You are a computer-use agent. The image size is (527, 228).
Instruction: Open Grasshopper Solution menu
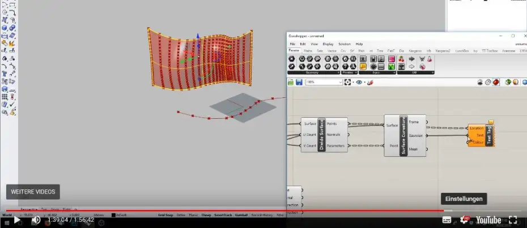pyautogui.click(x=345, y=44)
